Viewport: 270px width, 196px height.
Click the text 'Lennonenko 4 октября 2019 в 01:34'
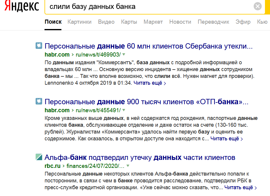point(88,83)
